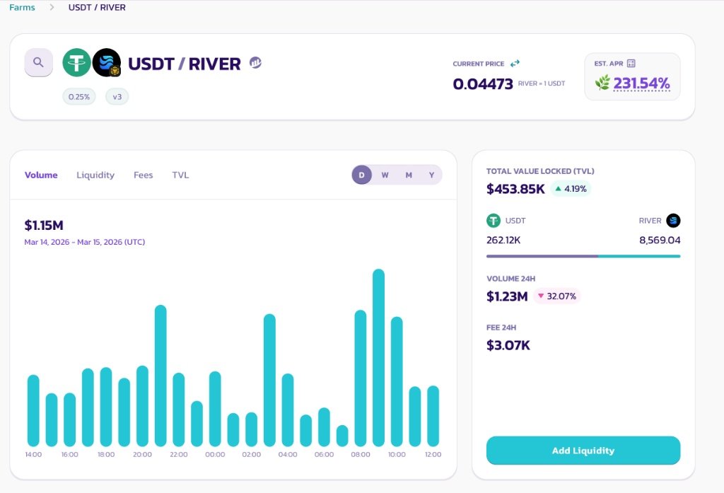The image size is (724, 493).
Task: Click the green leaf APR icon
Action: (x=602, y=83)
